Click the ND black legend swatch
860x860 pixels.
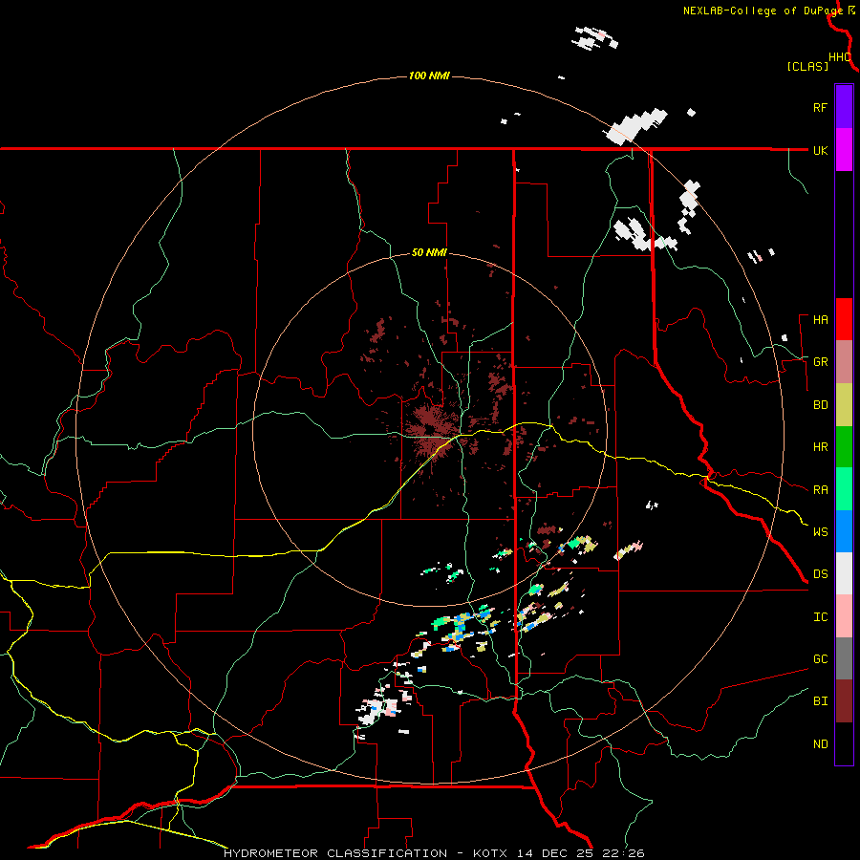(844, 743)
